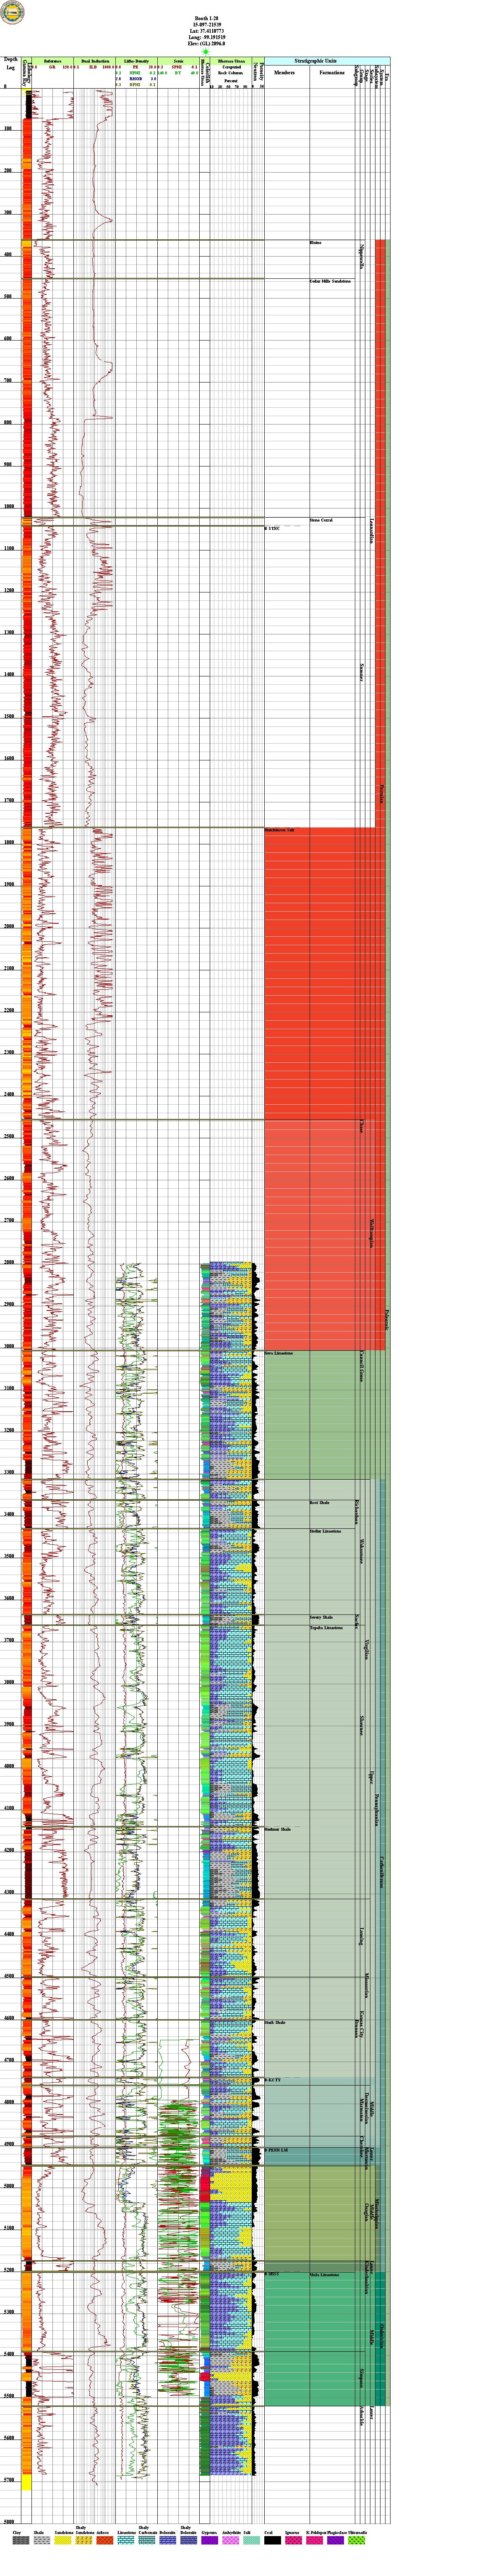Click the green well symbol under the header
The height and width of the screenshot is (2576, 495).
pos(206,53)
